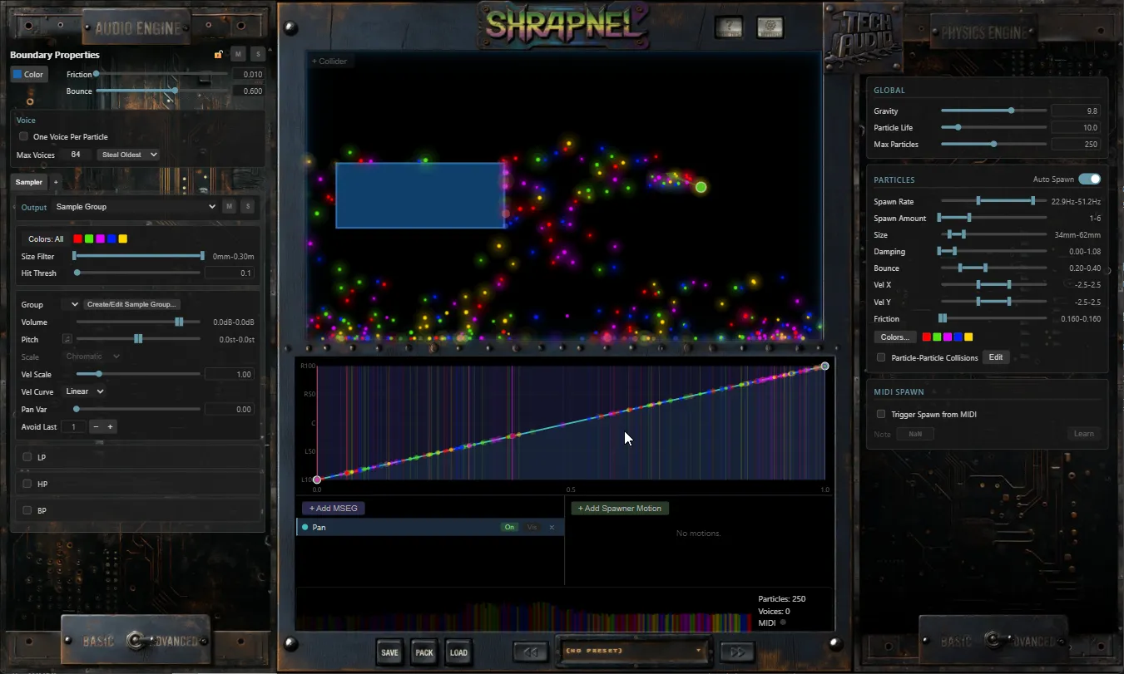Click the Max Voices 64 field

(76, 155)
